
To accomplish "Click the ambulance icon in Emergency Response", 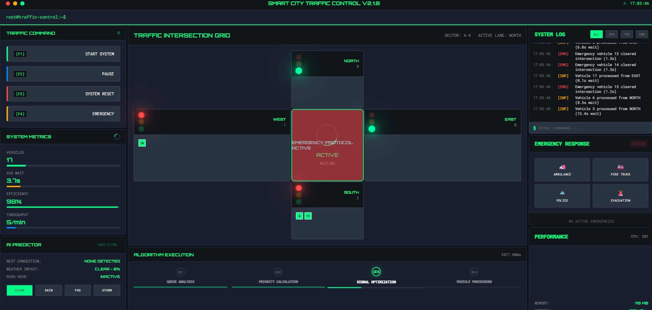I will click(x=562, y=167).
